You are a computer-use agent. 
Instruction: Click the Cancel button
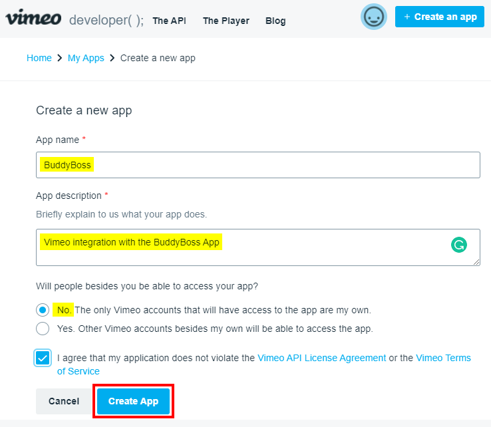tap(64, 401)
